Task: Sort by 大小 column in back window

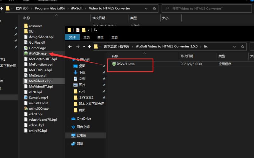Action: [165, 18]
